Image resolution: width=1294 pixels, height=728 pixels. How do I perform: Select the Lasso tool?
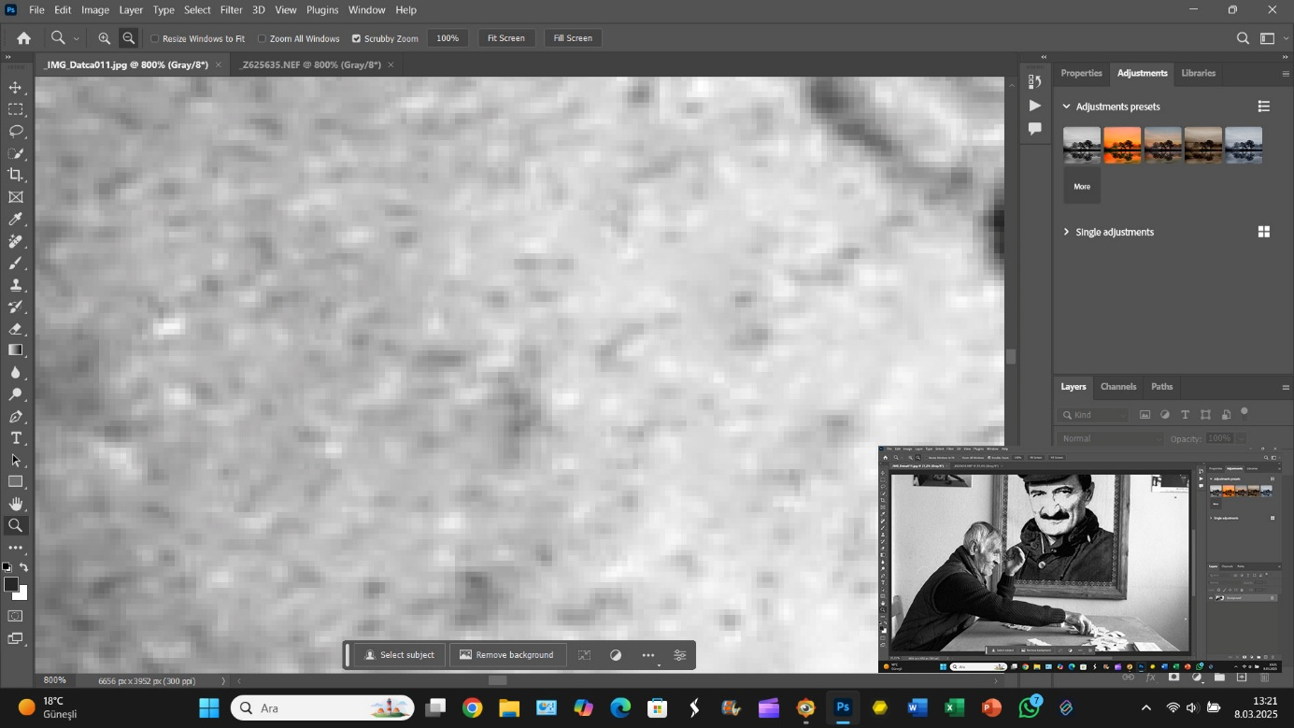click(x=16, y=131)
